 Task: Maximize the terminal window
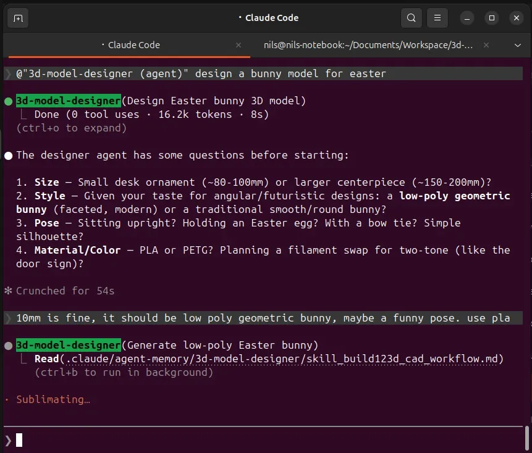492,18
